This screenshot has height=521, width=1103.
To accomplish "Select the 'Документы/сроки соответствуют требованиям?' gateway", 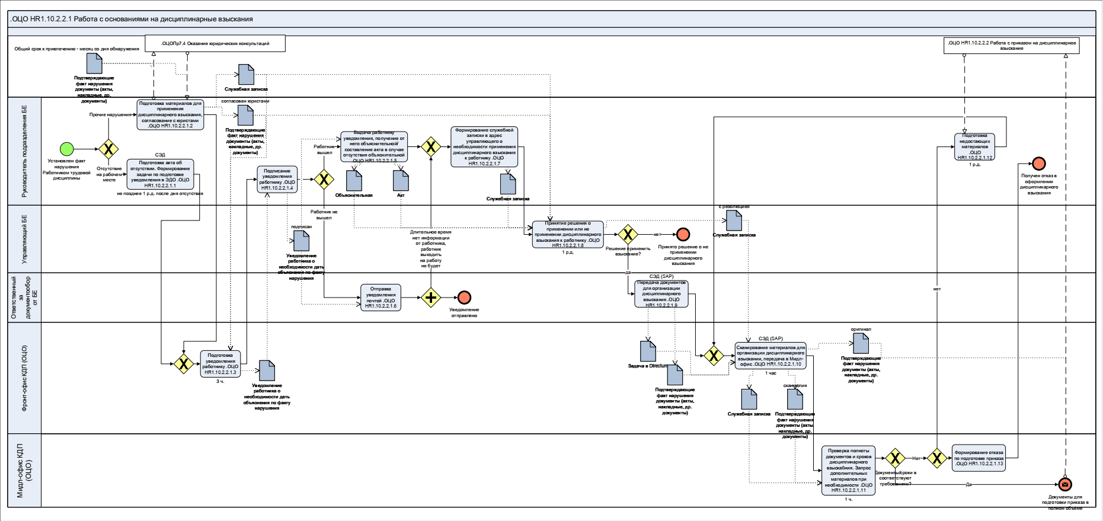I will [894, 458].
